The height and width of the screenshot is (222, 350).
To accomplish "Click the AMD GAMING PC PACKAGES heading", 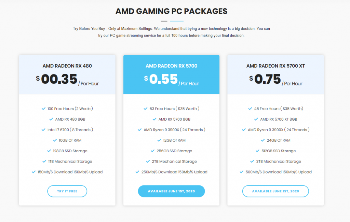I will point(172,11).
